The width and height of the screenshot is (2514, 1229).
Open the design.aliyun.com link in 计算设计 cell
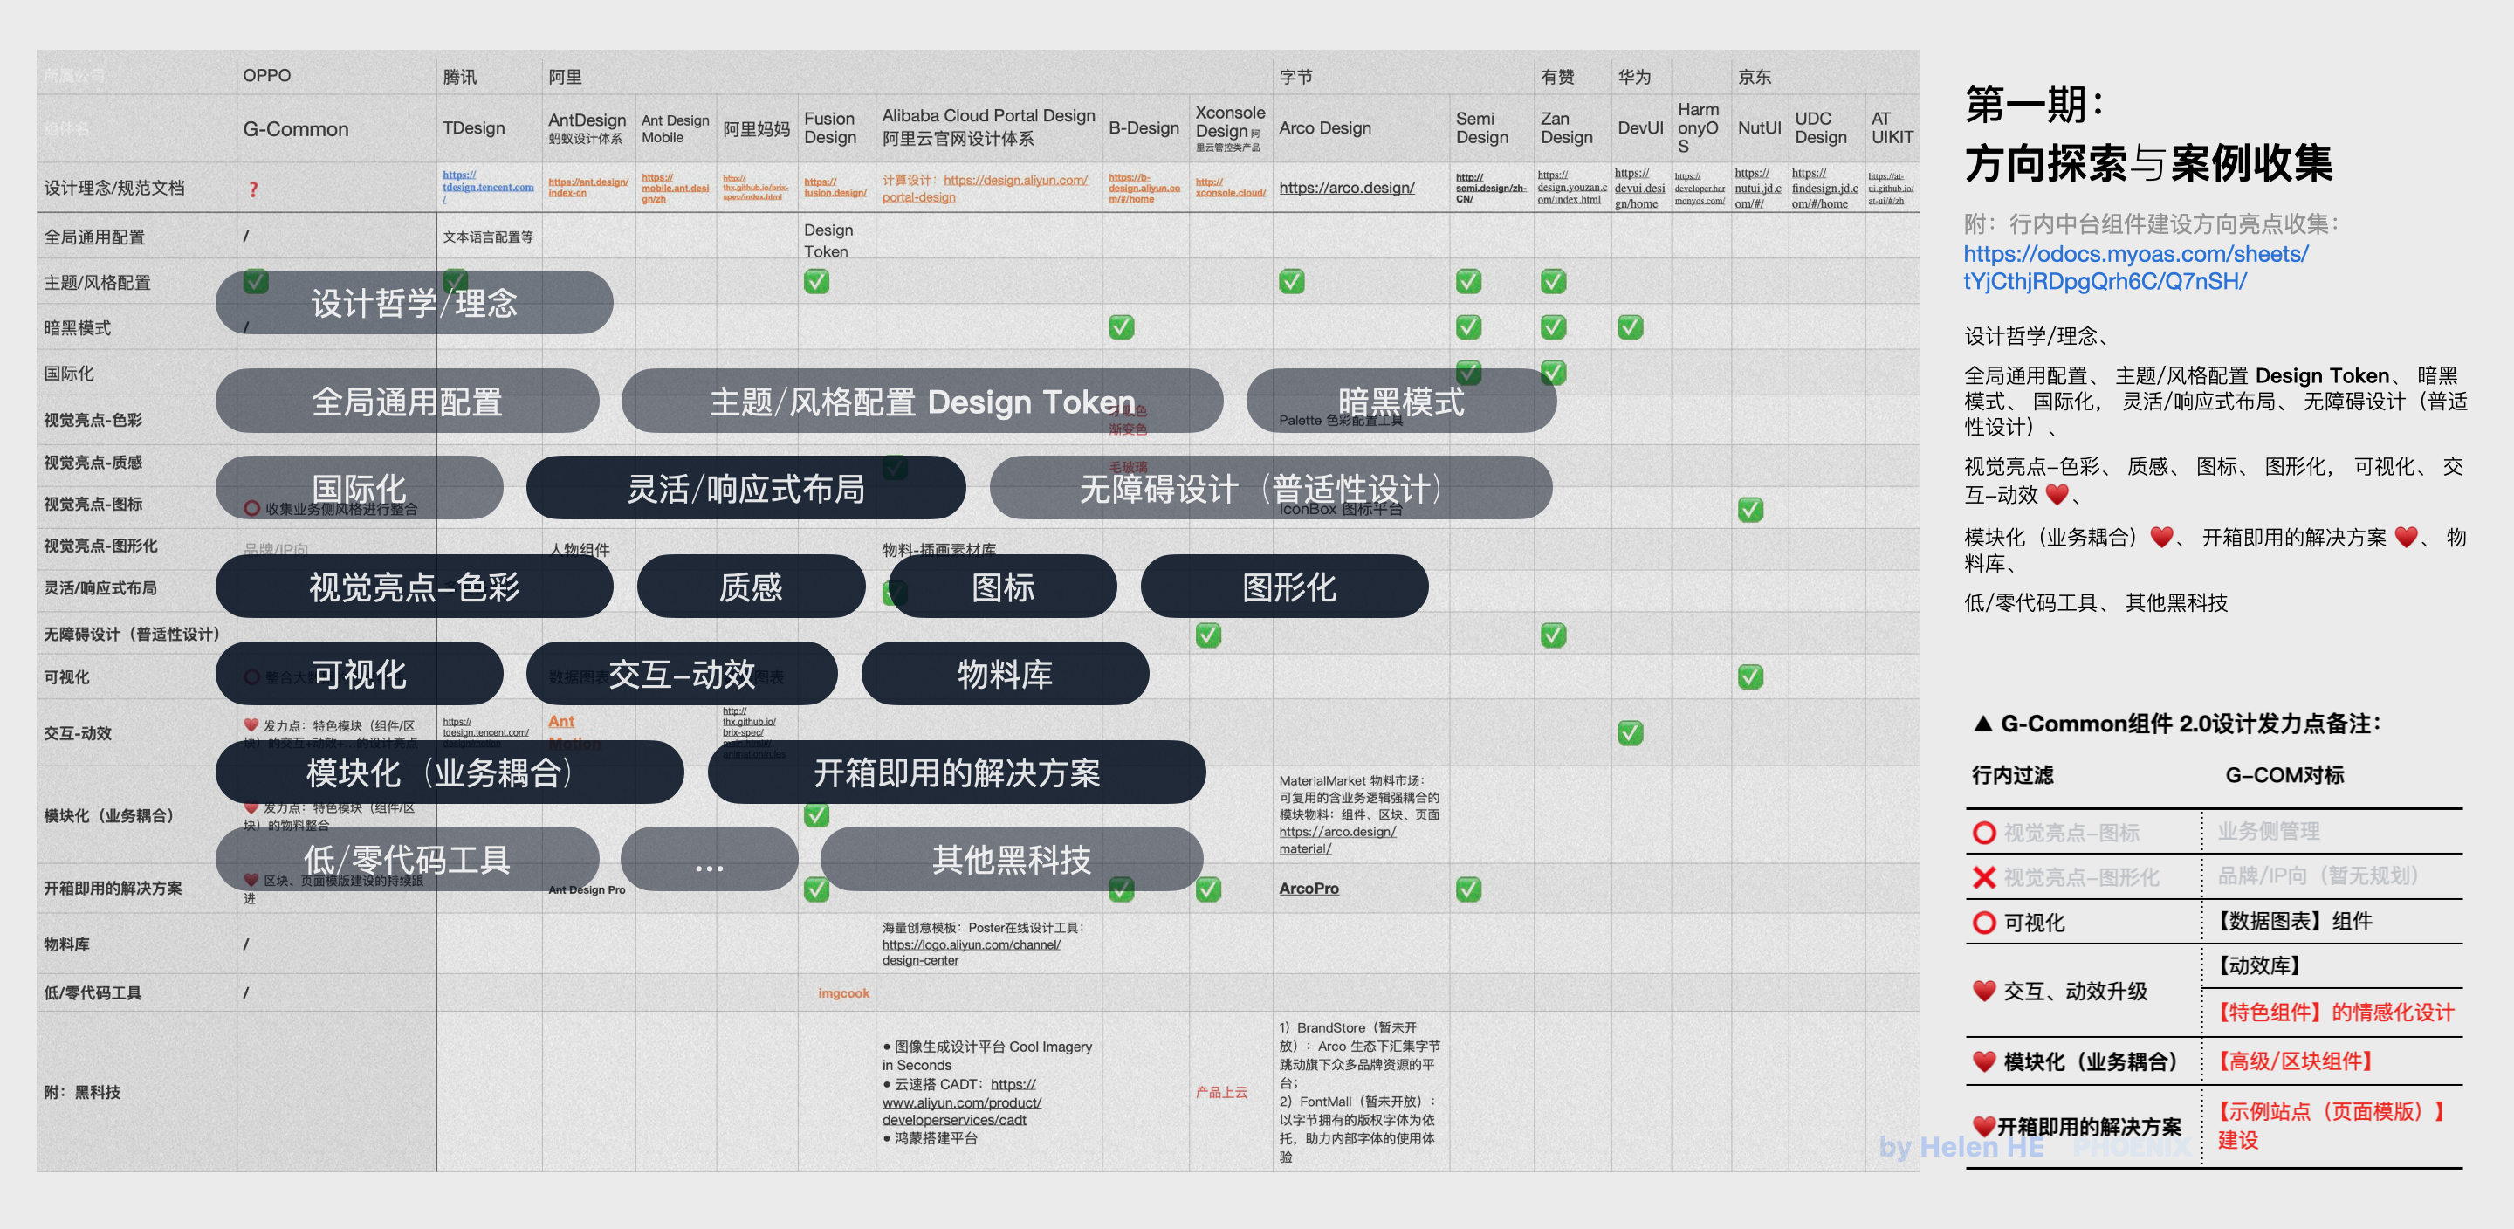[985, 189]
